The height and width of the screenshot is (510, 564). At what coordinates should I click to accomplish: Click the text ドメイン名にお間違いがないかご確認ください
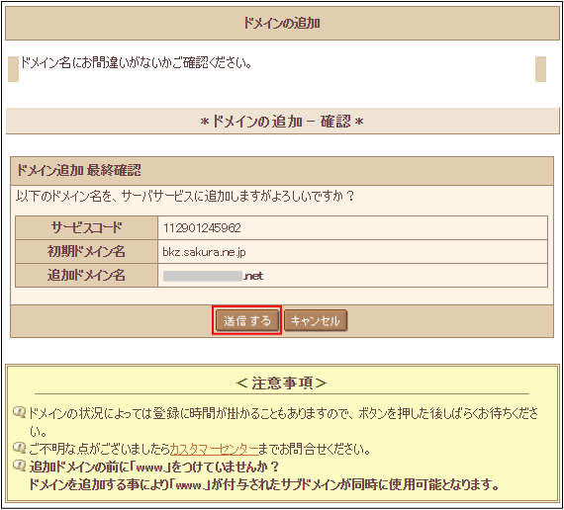pyautogui.click(x=136, y=63)
